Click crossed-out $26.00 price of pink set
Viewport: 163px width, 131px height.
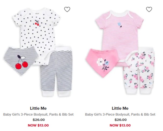(x=121, y=120)
